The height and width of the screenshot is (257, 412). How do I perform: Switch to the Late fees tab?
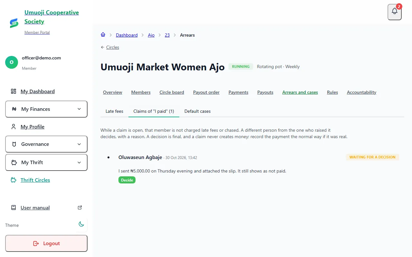(x=114, y=111)
